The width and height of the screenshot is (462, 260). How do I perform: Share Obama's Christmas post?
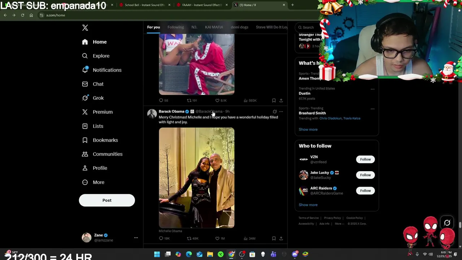tap(281, 238)
